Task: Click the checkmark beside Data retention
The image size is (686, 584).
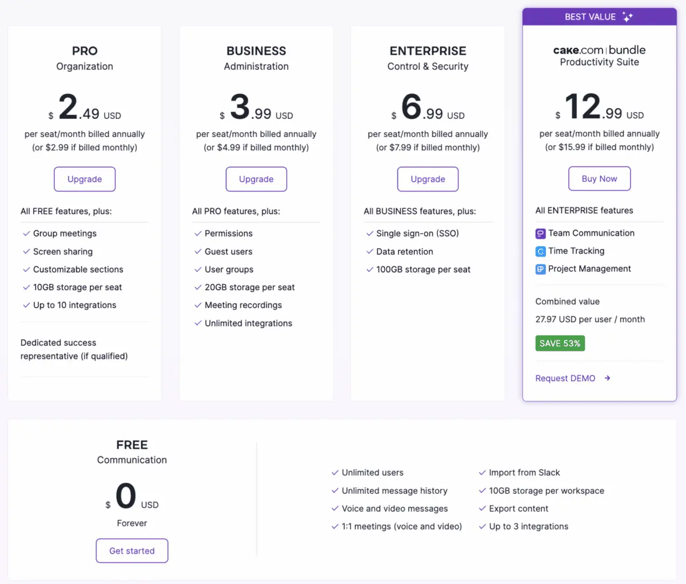Action: pos(369,251)
